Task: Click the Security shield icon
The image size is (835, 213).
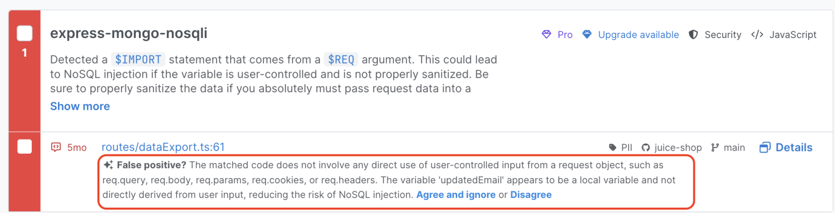Action: 693,34
